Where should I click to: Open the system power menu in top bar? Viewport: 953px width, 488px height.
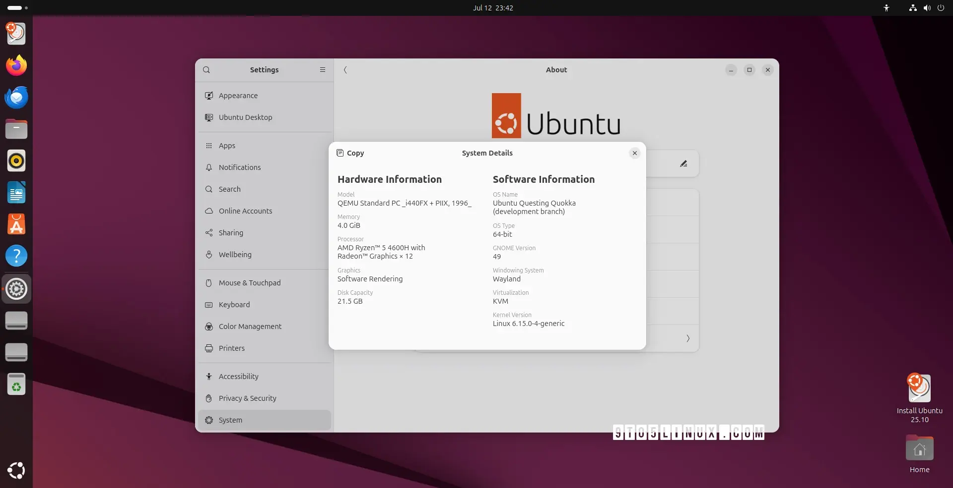(x=941, y=8)
